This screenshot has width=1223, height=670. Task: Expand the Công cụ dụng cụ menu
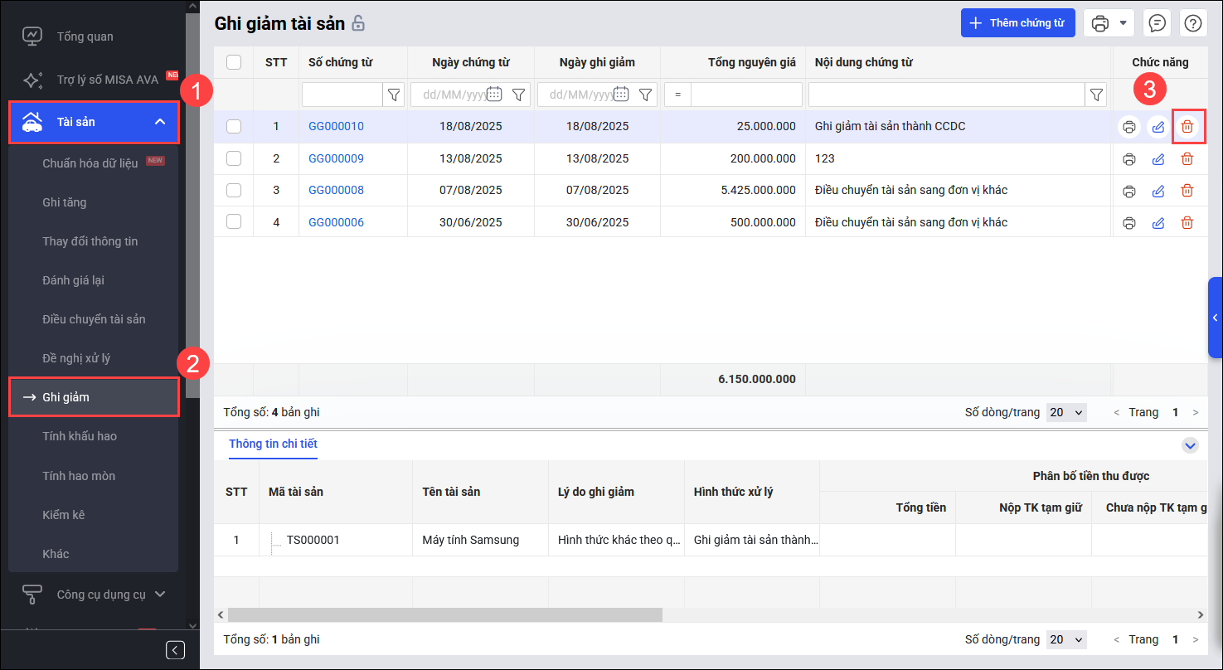tap(160, 594)
